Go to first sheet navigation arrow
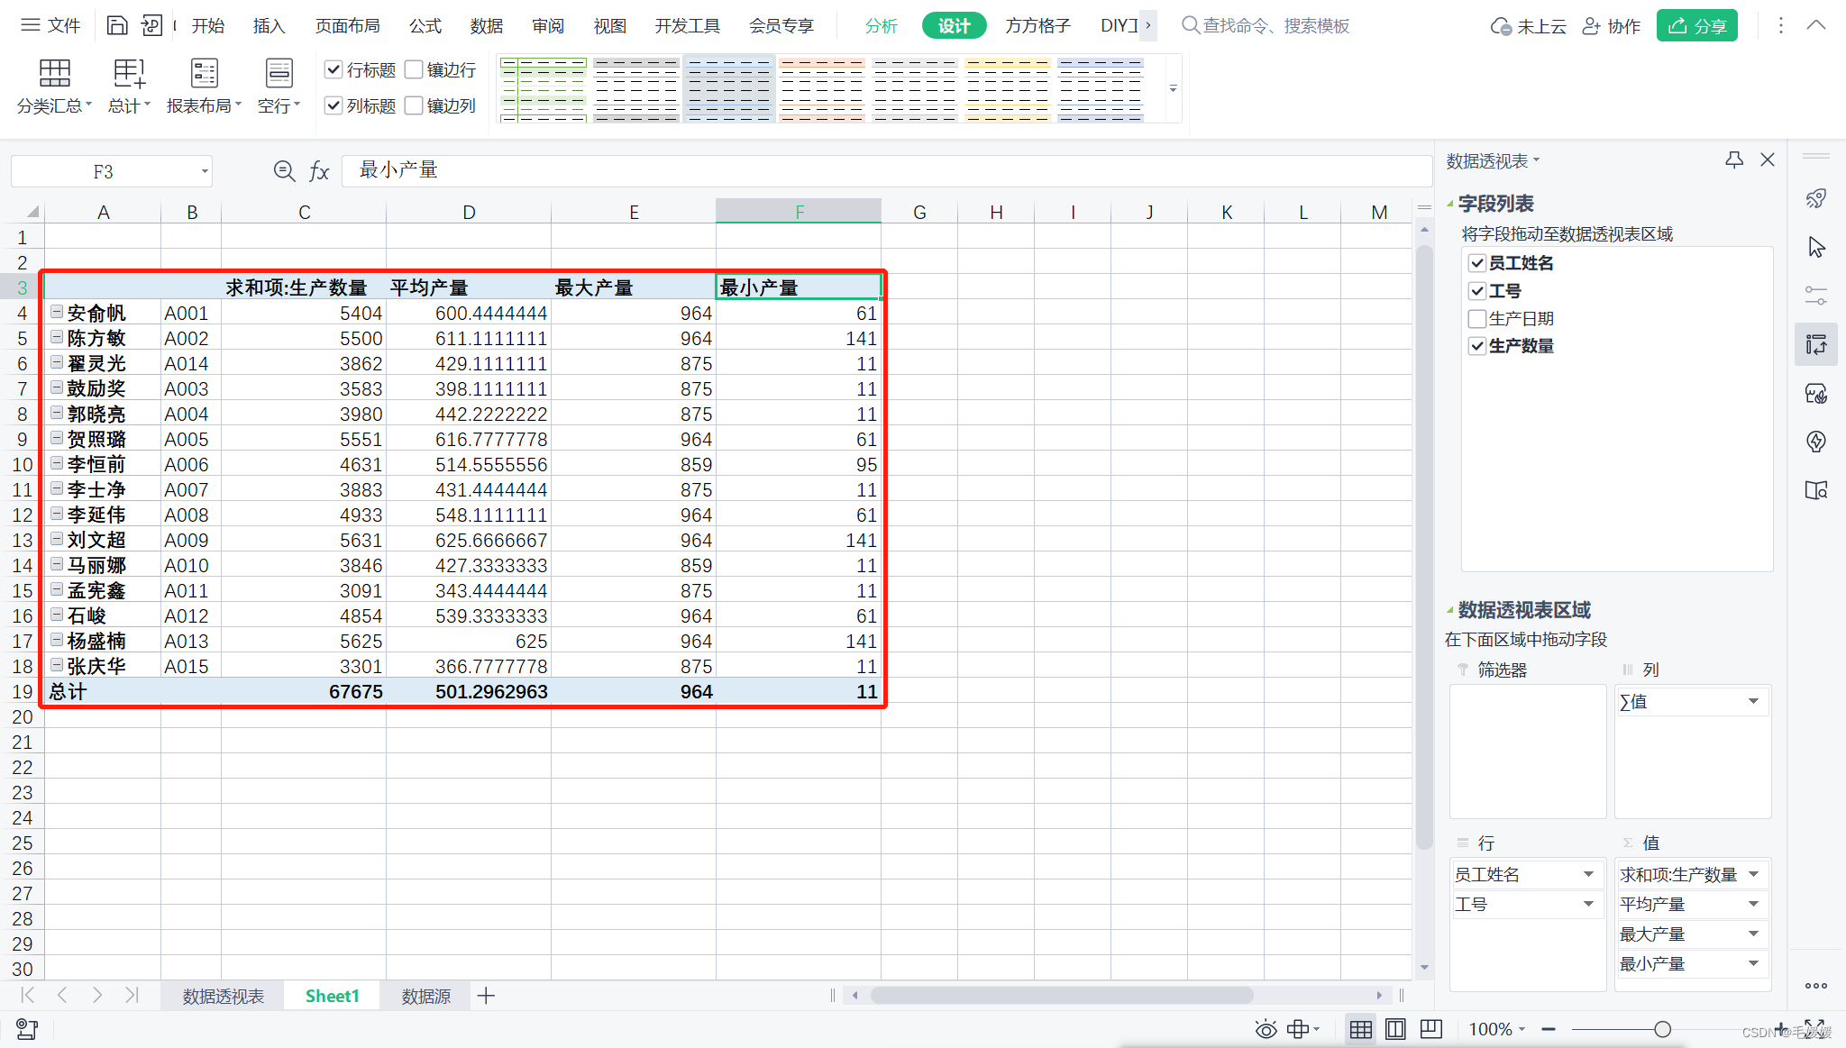This screenshot has height=1048, width=1846. [x=27, y=995]
